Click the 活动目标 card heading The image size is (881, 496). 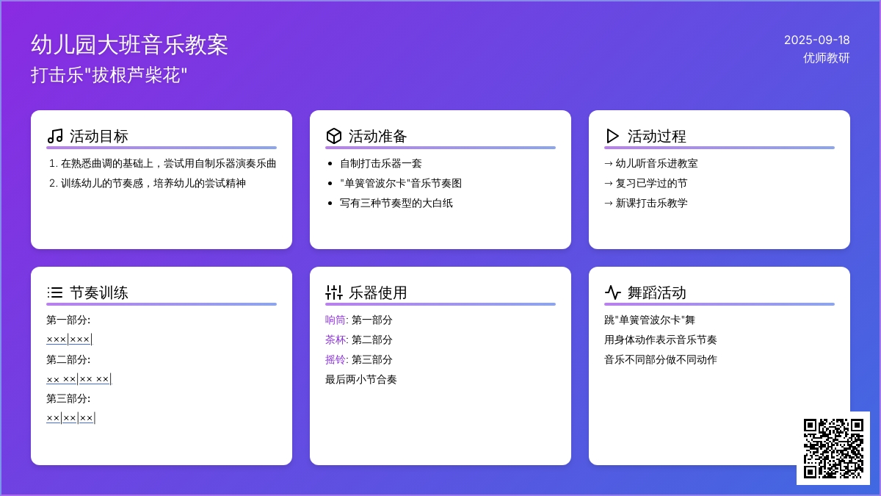pyautogui.click(x=99, y=136)
